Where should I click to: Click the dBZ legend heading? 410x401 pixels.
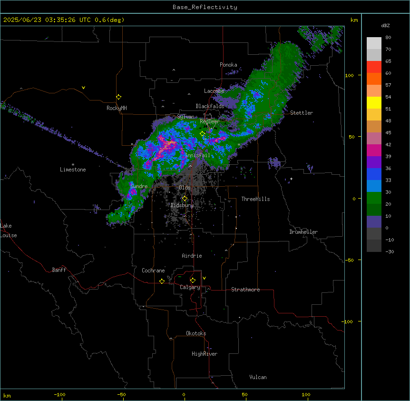click(x=385, y=26)
